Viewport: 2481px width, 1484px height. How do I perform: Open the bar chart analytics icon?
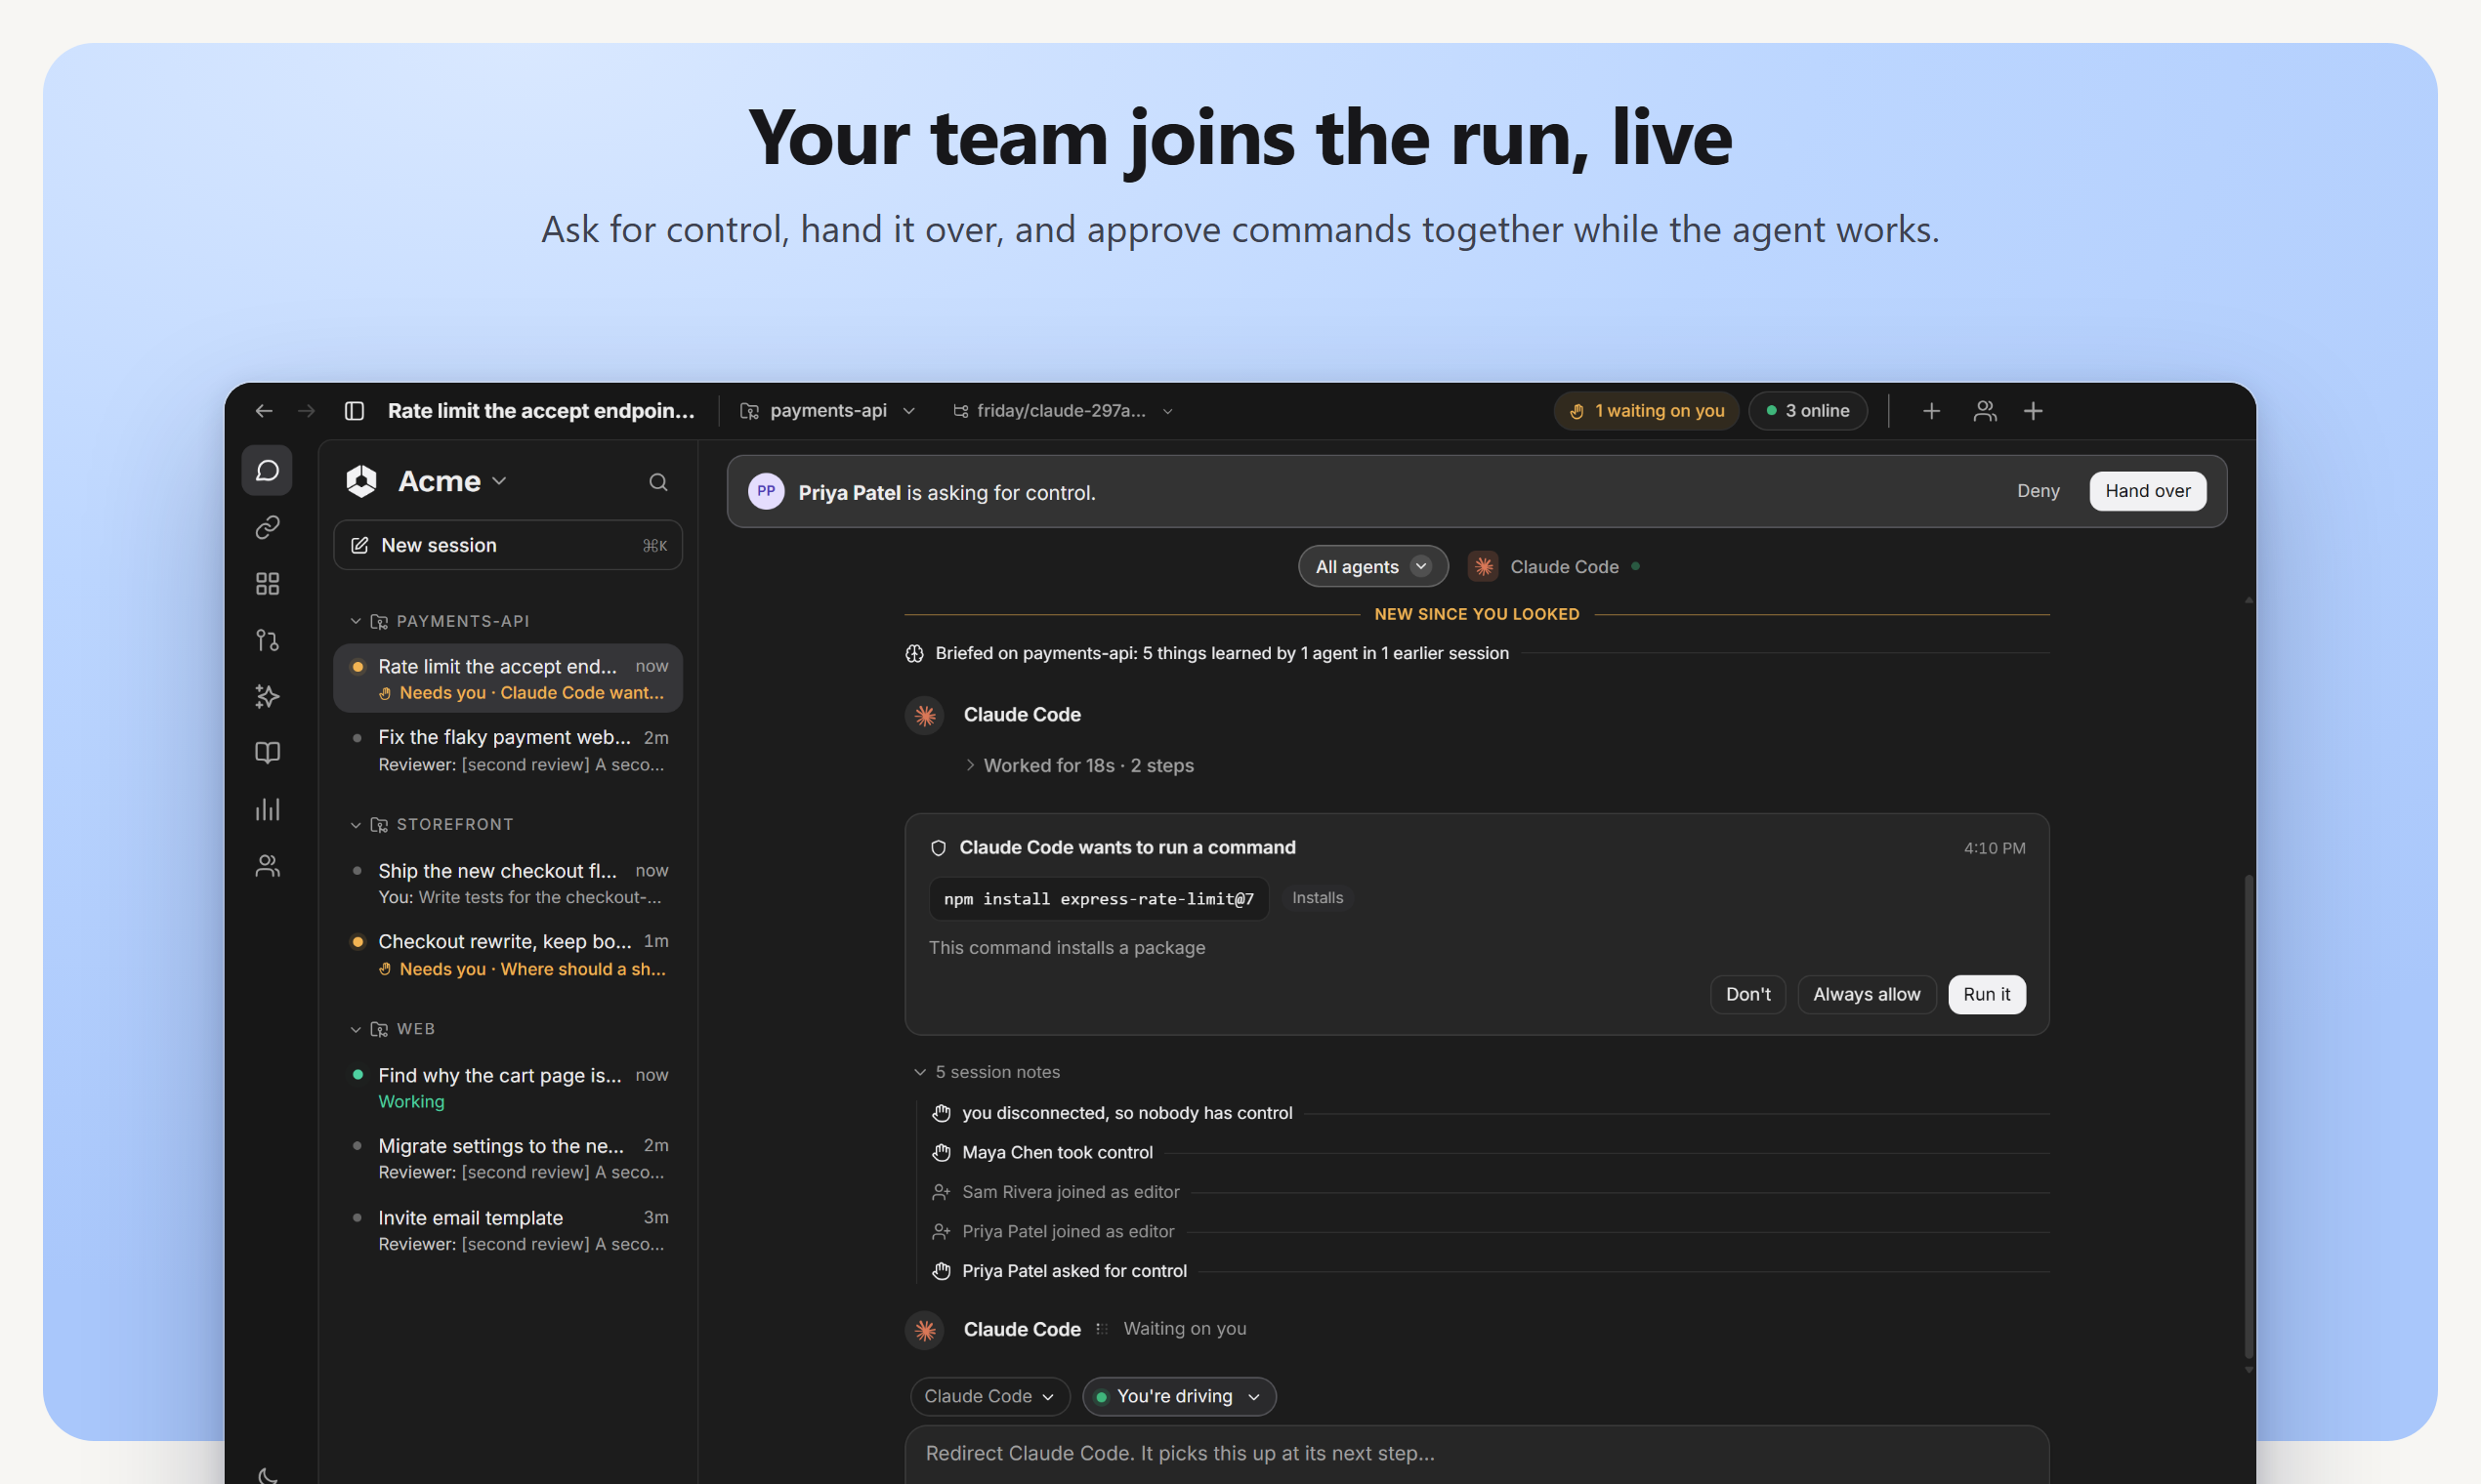pos(267,809)
